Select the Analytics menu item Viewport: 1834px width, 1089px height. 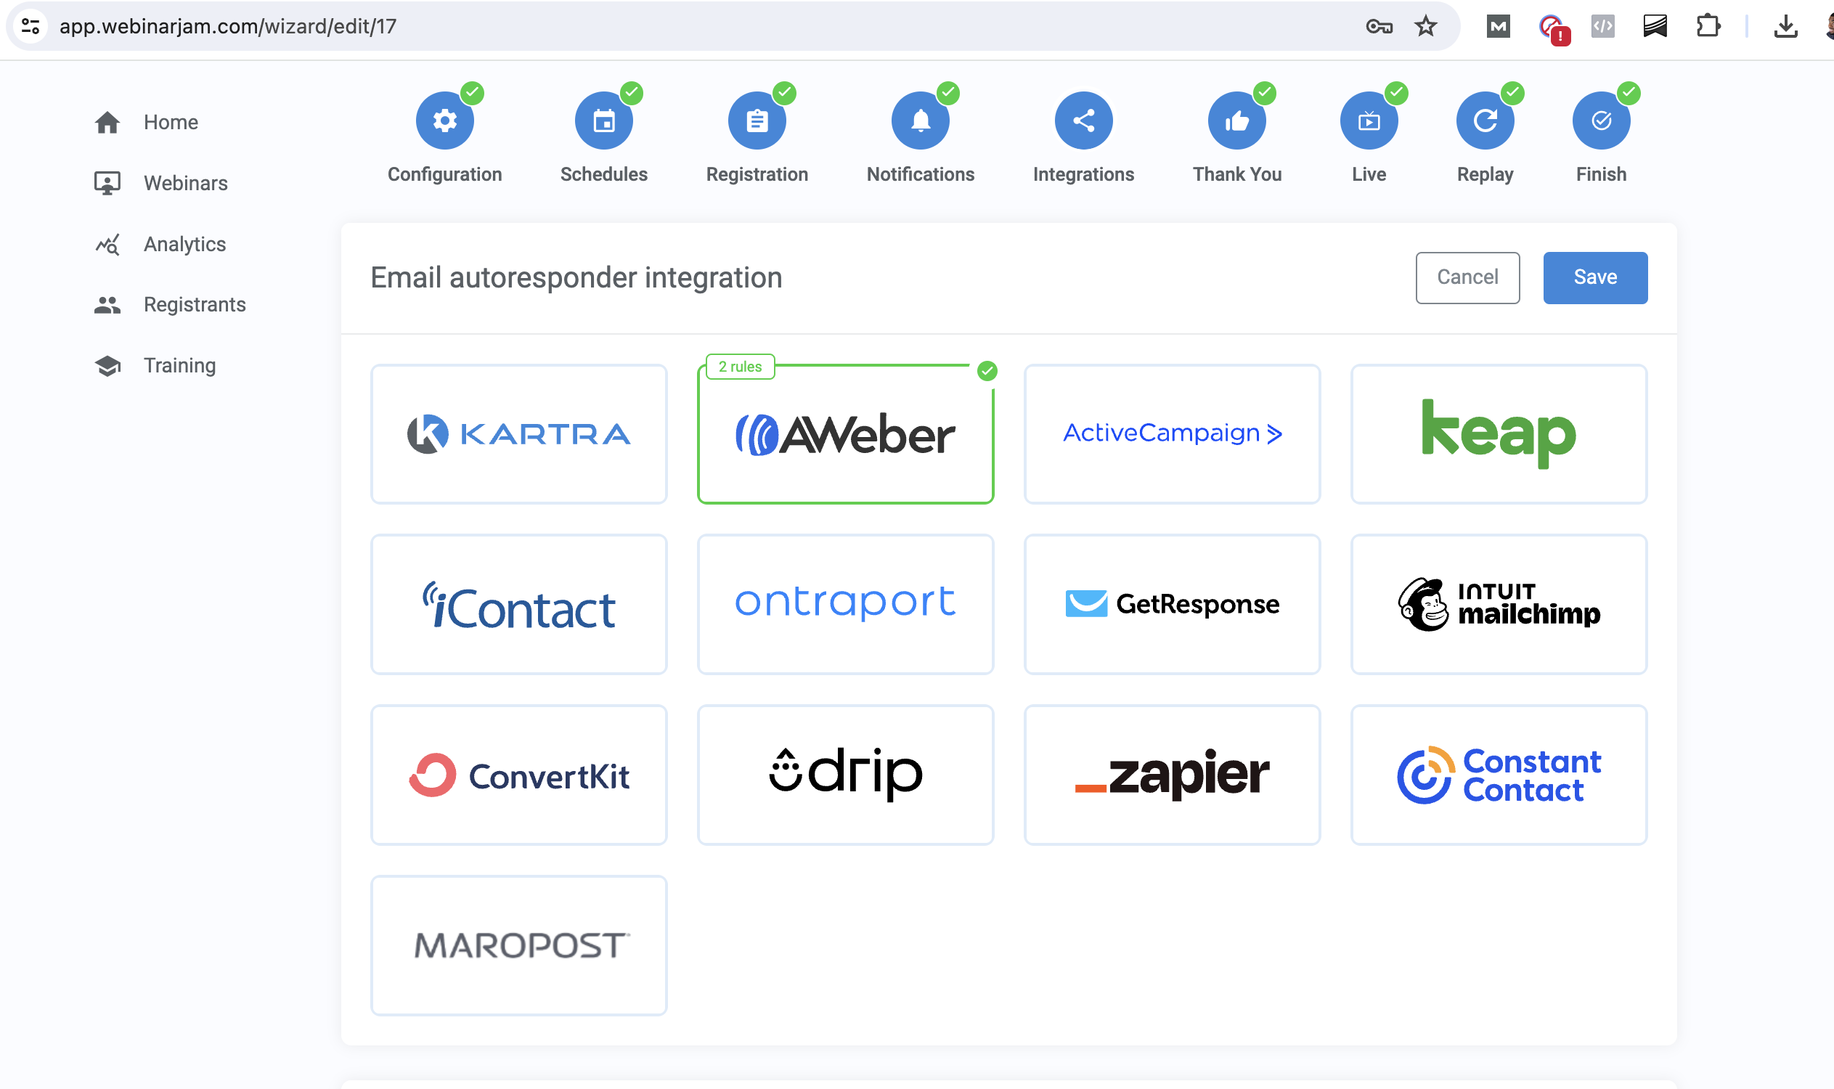tap(184, 244)
